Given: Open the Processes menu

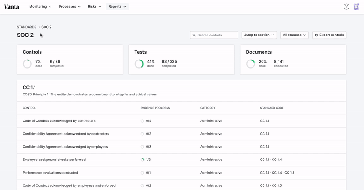Looking at the screenshot, I should pyautogui.click(x=70, y=7).
